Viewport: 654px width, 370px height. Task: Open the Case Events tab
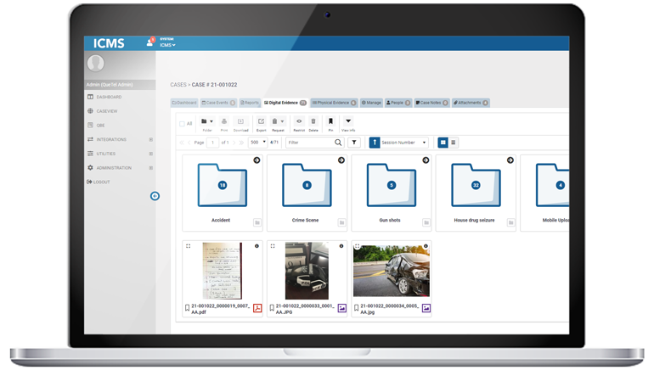pyautogui.click(x=218, y=103)
